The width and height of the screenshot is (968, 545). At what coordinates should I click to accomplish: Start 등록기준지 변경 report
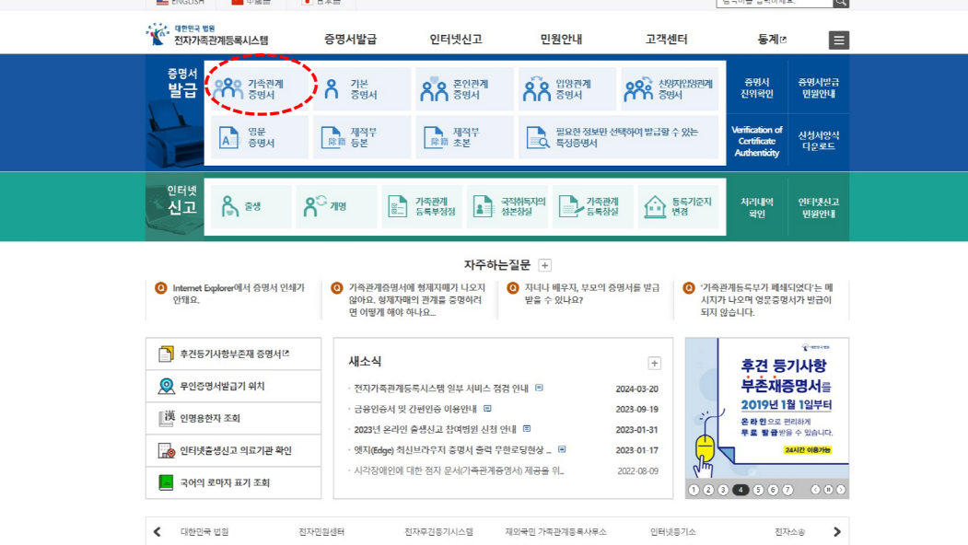click(x=679, y=207)
